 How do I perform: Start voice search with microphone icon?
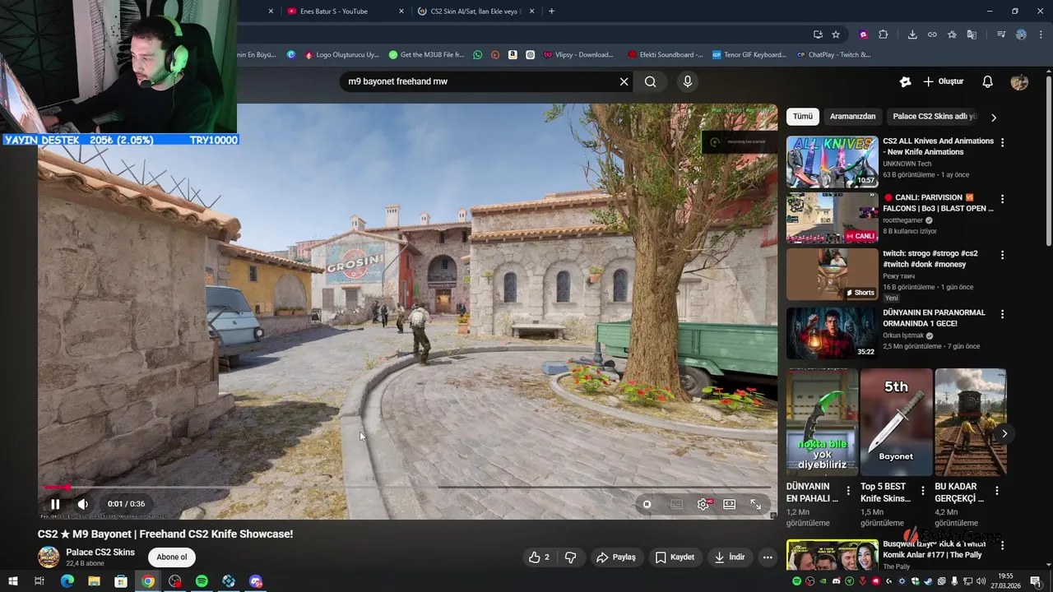point(688,81)
